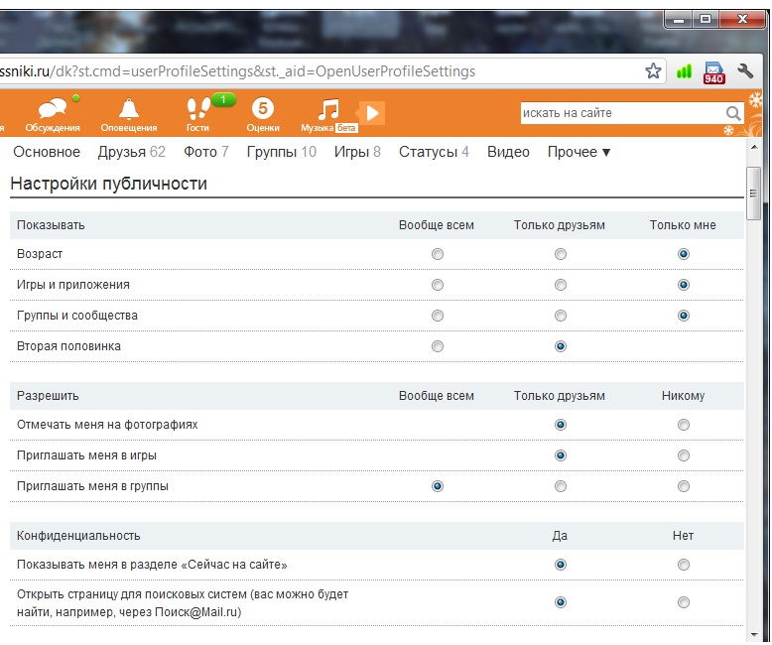The height and width of the screenshot is (645, 772).
Task: Set Игры и приложения to Только друзьям
Action: (x=561, y=285)
